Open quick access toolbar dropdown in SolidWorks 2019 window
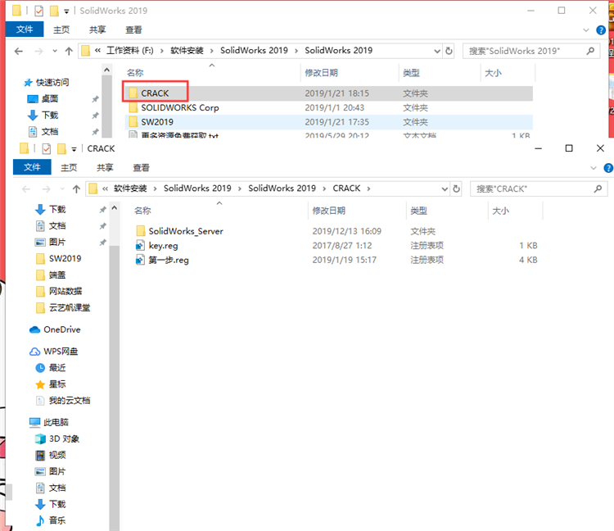The width and height of the screenshot is (614, 531). pyautogui.click(x=66, y=11)
